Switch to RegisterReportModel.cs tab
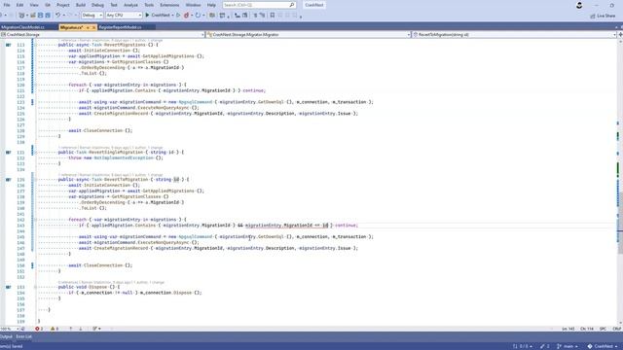Screen dimensions: 623x350 coord(120,27)
